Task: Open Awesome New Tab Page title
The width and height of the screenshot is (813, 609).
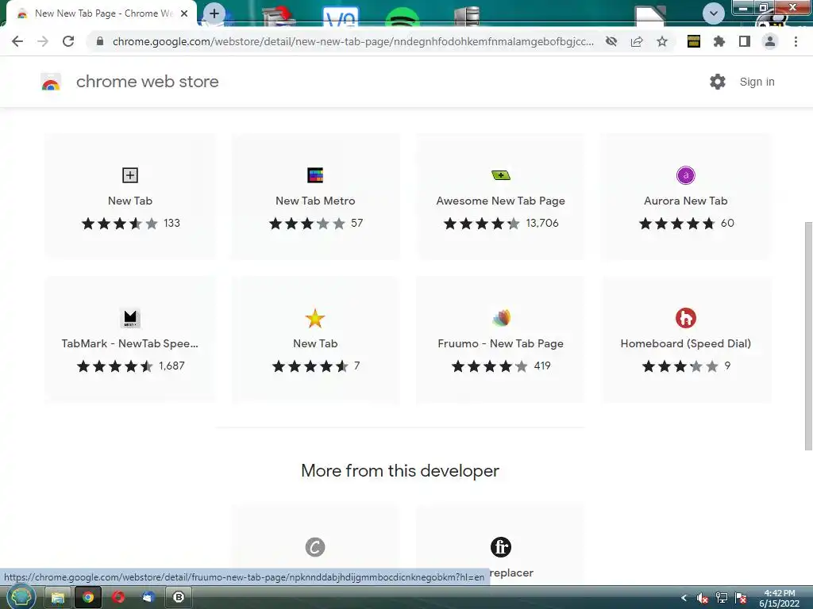Action: point(501,201)
